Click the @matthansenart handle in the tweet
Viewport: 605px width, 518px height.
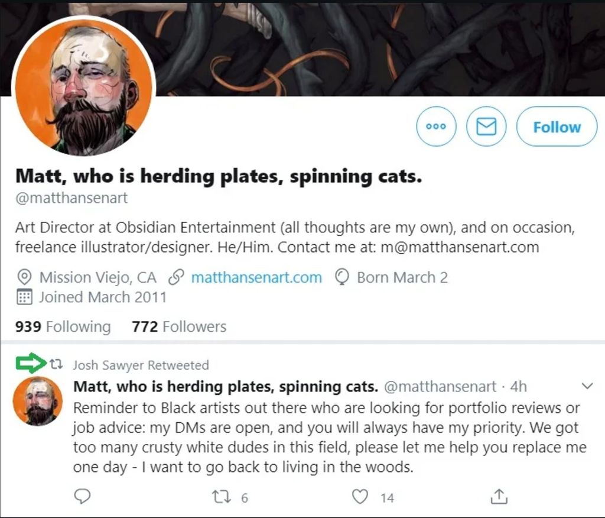click(440, 387)
